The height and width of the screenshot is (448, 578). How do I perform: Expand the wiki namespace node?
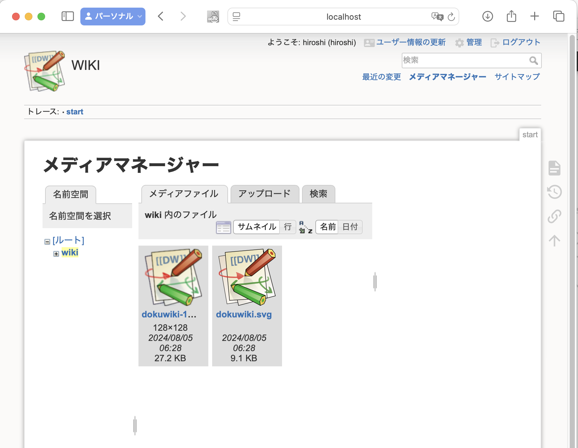point(56,253)
